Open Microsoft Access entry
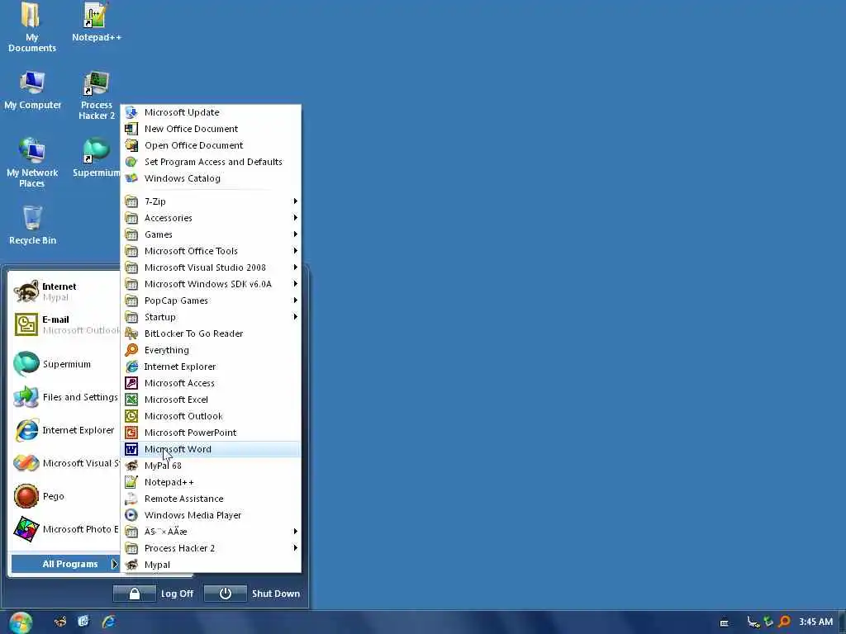This screenshot has width=846, height=634. (x=211, y=383)
